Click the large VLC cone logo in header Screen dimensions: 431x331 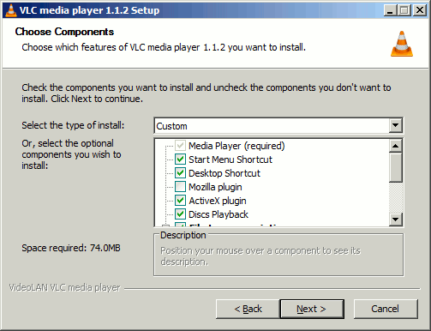click(402, 44)
